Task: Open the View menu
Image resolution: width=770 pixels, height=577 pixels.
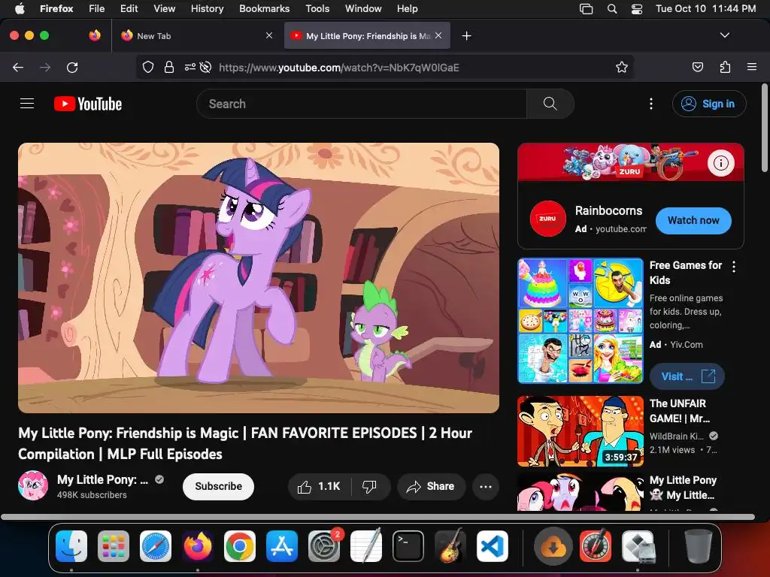Action: (164, 8)
